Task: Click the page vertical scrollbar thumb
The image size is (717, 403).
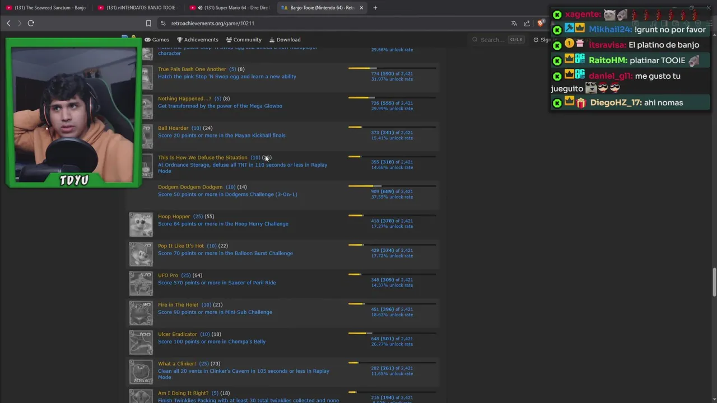Action: tap(714, 283)
